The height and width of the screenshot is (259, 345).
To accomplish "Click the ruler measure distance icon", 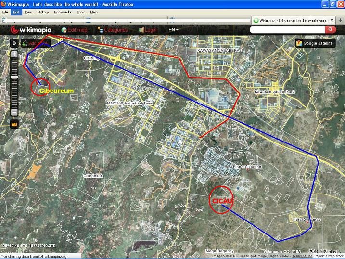I will 14,124.
